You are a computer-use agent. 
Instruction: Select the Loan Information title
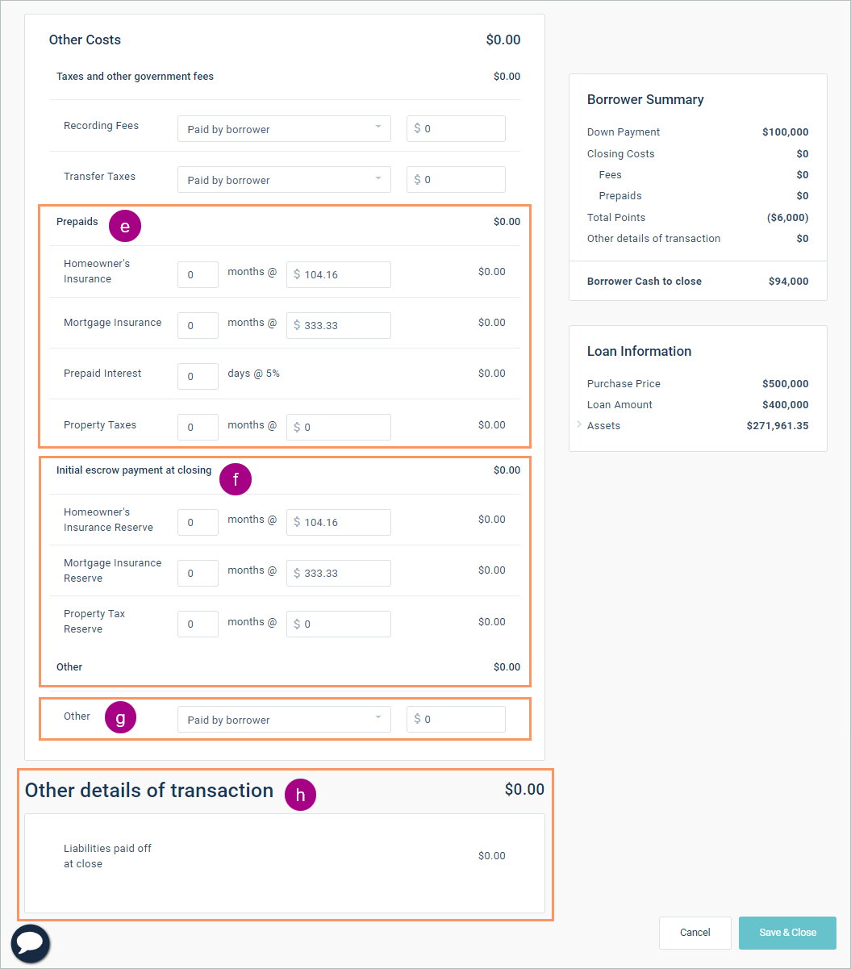tap(639, 351)
